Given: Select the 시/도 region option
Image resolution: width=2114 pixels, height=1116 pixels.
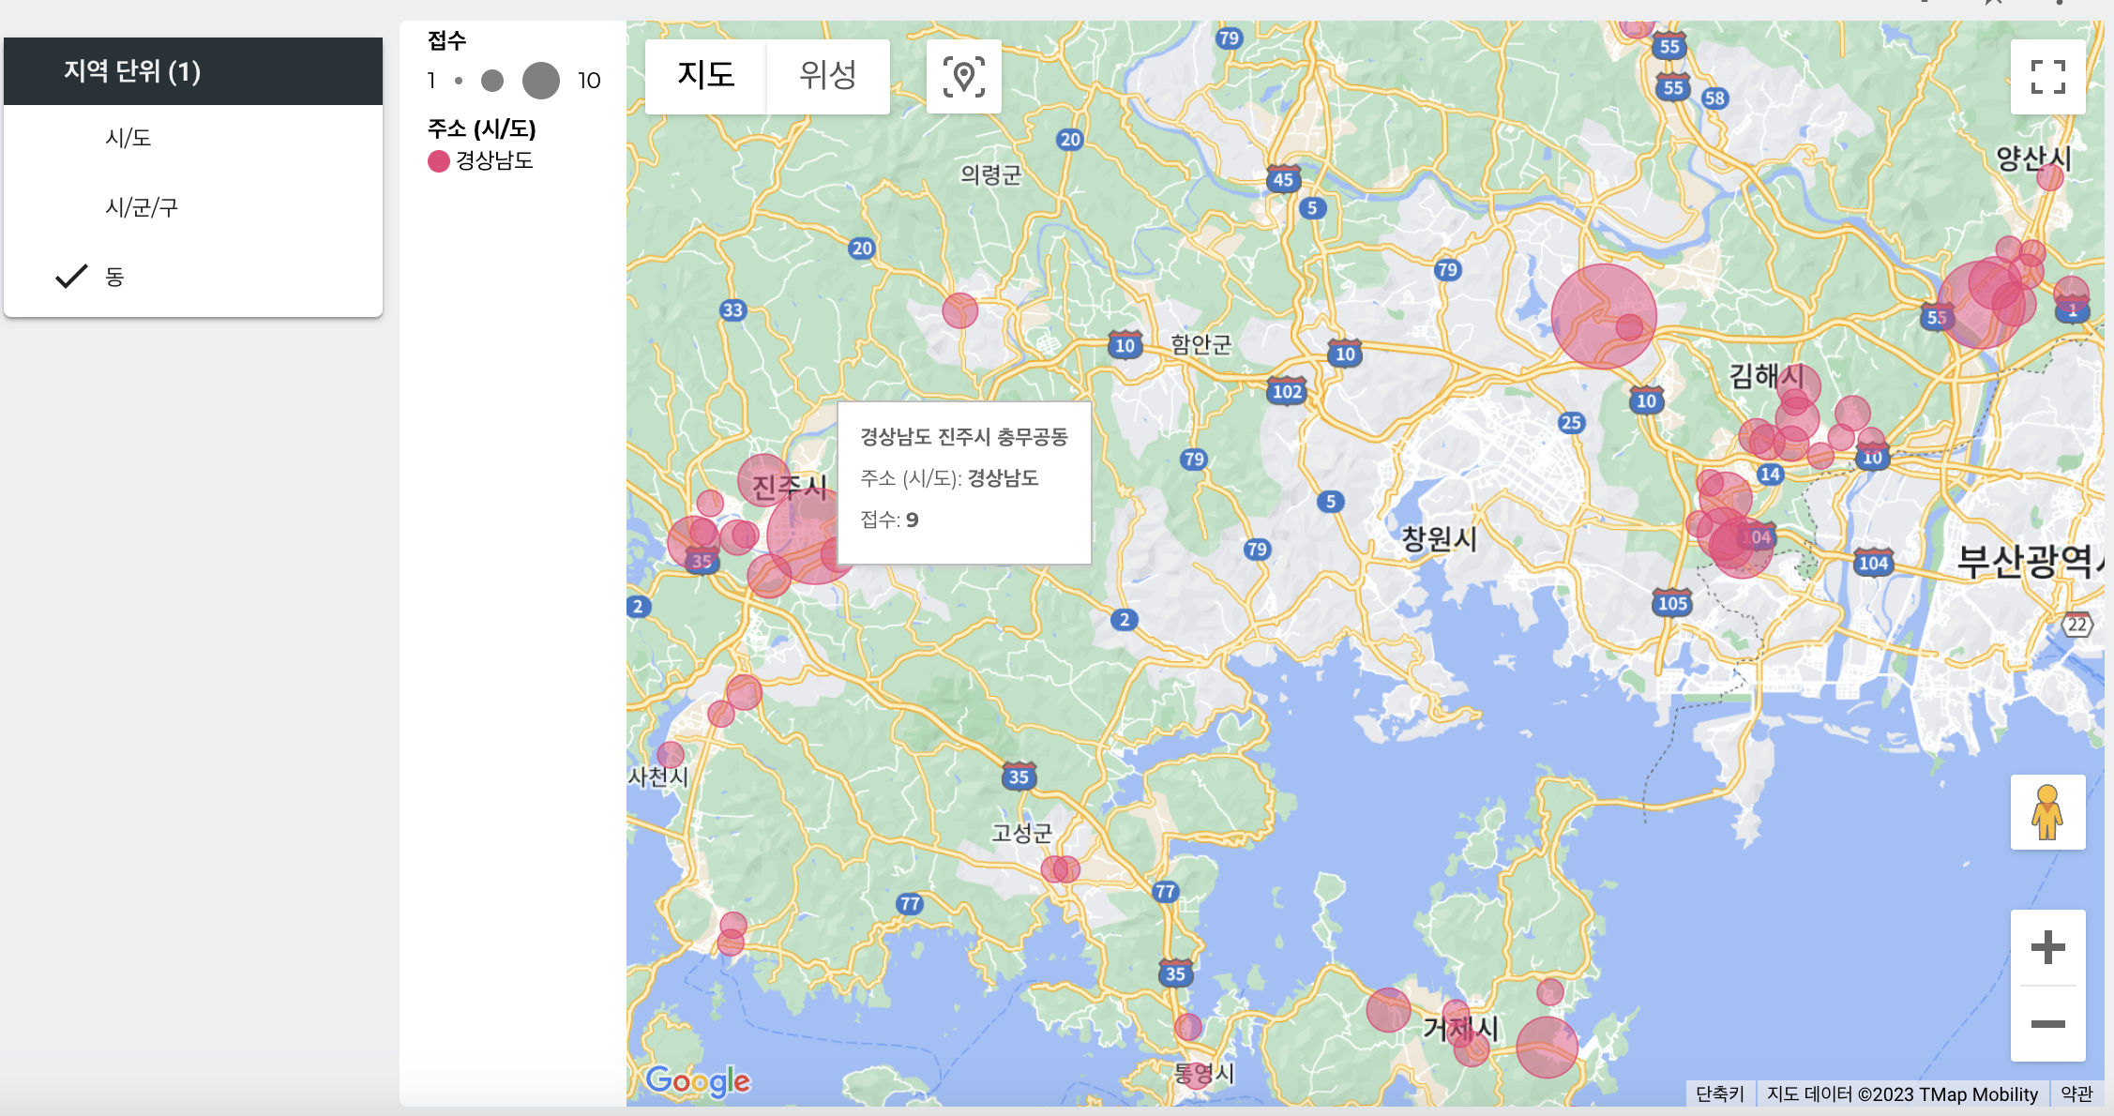Looking at the screenshot, I should [x=128, y=138].
